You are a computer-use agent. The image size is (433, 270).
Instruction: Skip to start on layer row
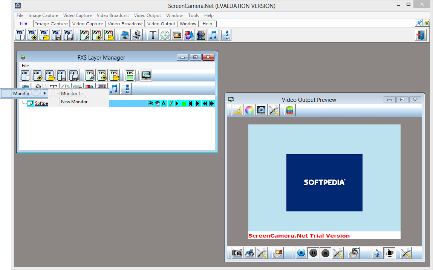coord(191,103)
